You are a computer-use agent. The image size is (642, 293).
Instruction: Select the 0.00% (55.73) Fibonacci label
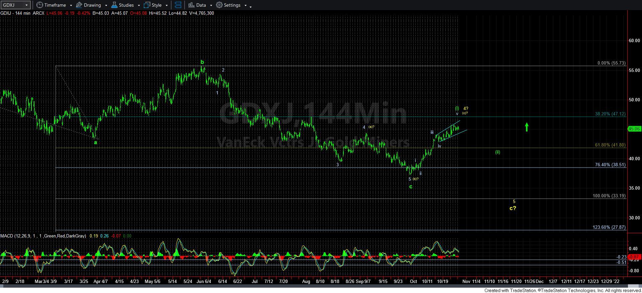[611, 63]
